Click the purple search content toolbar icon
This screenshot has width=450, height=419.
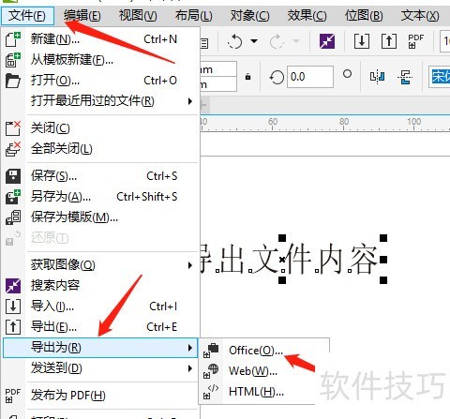pos(327,41)
